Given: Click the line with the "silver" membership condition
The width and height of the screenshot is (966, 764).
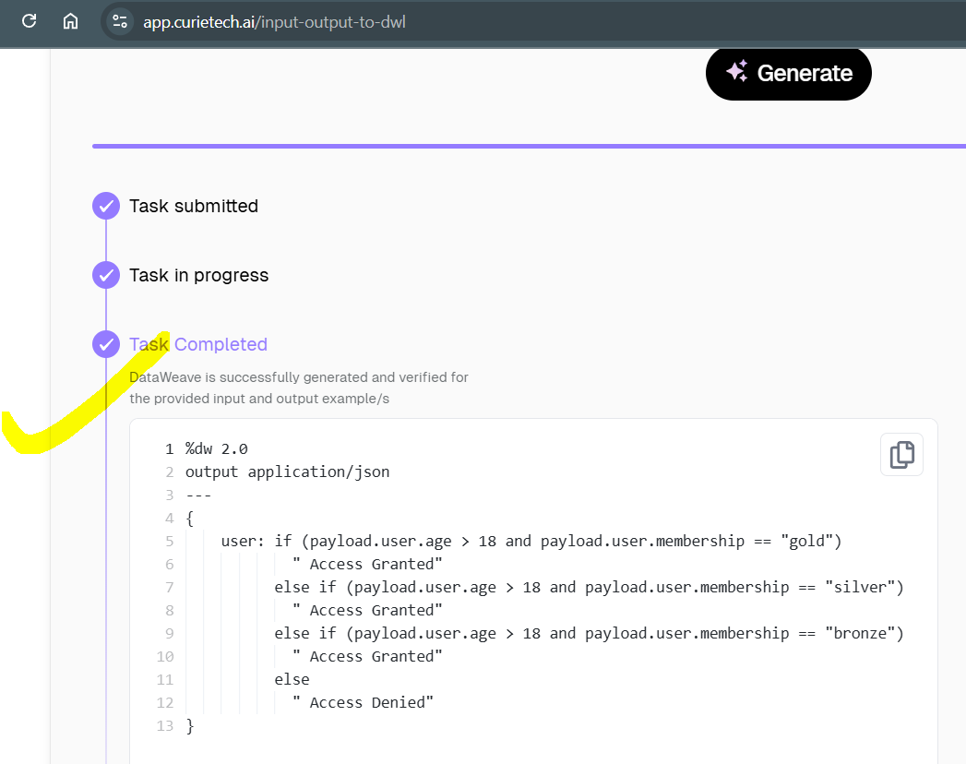Looking at the screenshot, I should tap(589, 587).
